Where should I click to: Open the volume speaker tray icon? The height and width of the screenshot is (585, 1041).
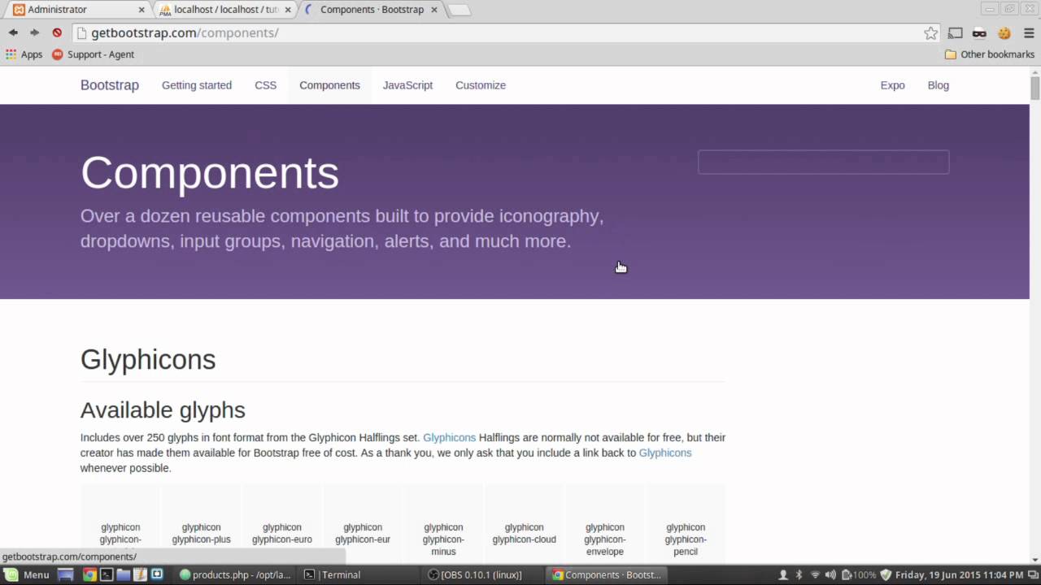[830, 574]
